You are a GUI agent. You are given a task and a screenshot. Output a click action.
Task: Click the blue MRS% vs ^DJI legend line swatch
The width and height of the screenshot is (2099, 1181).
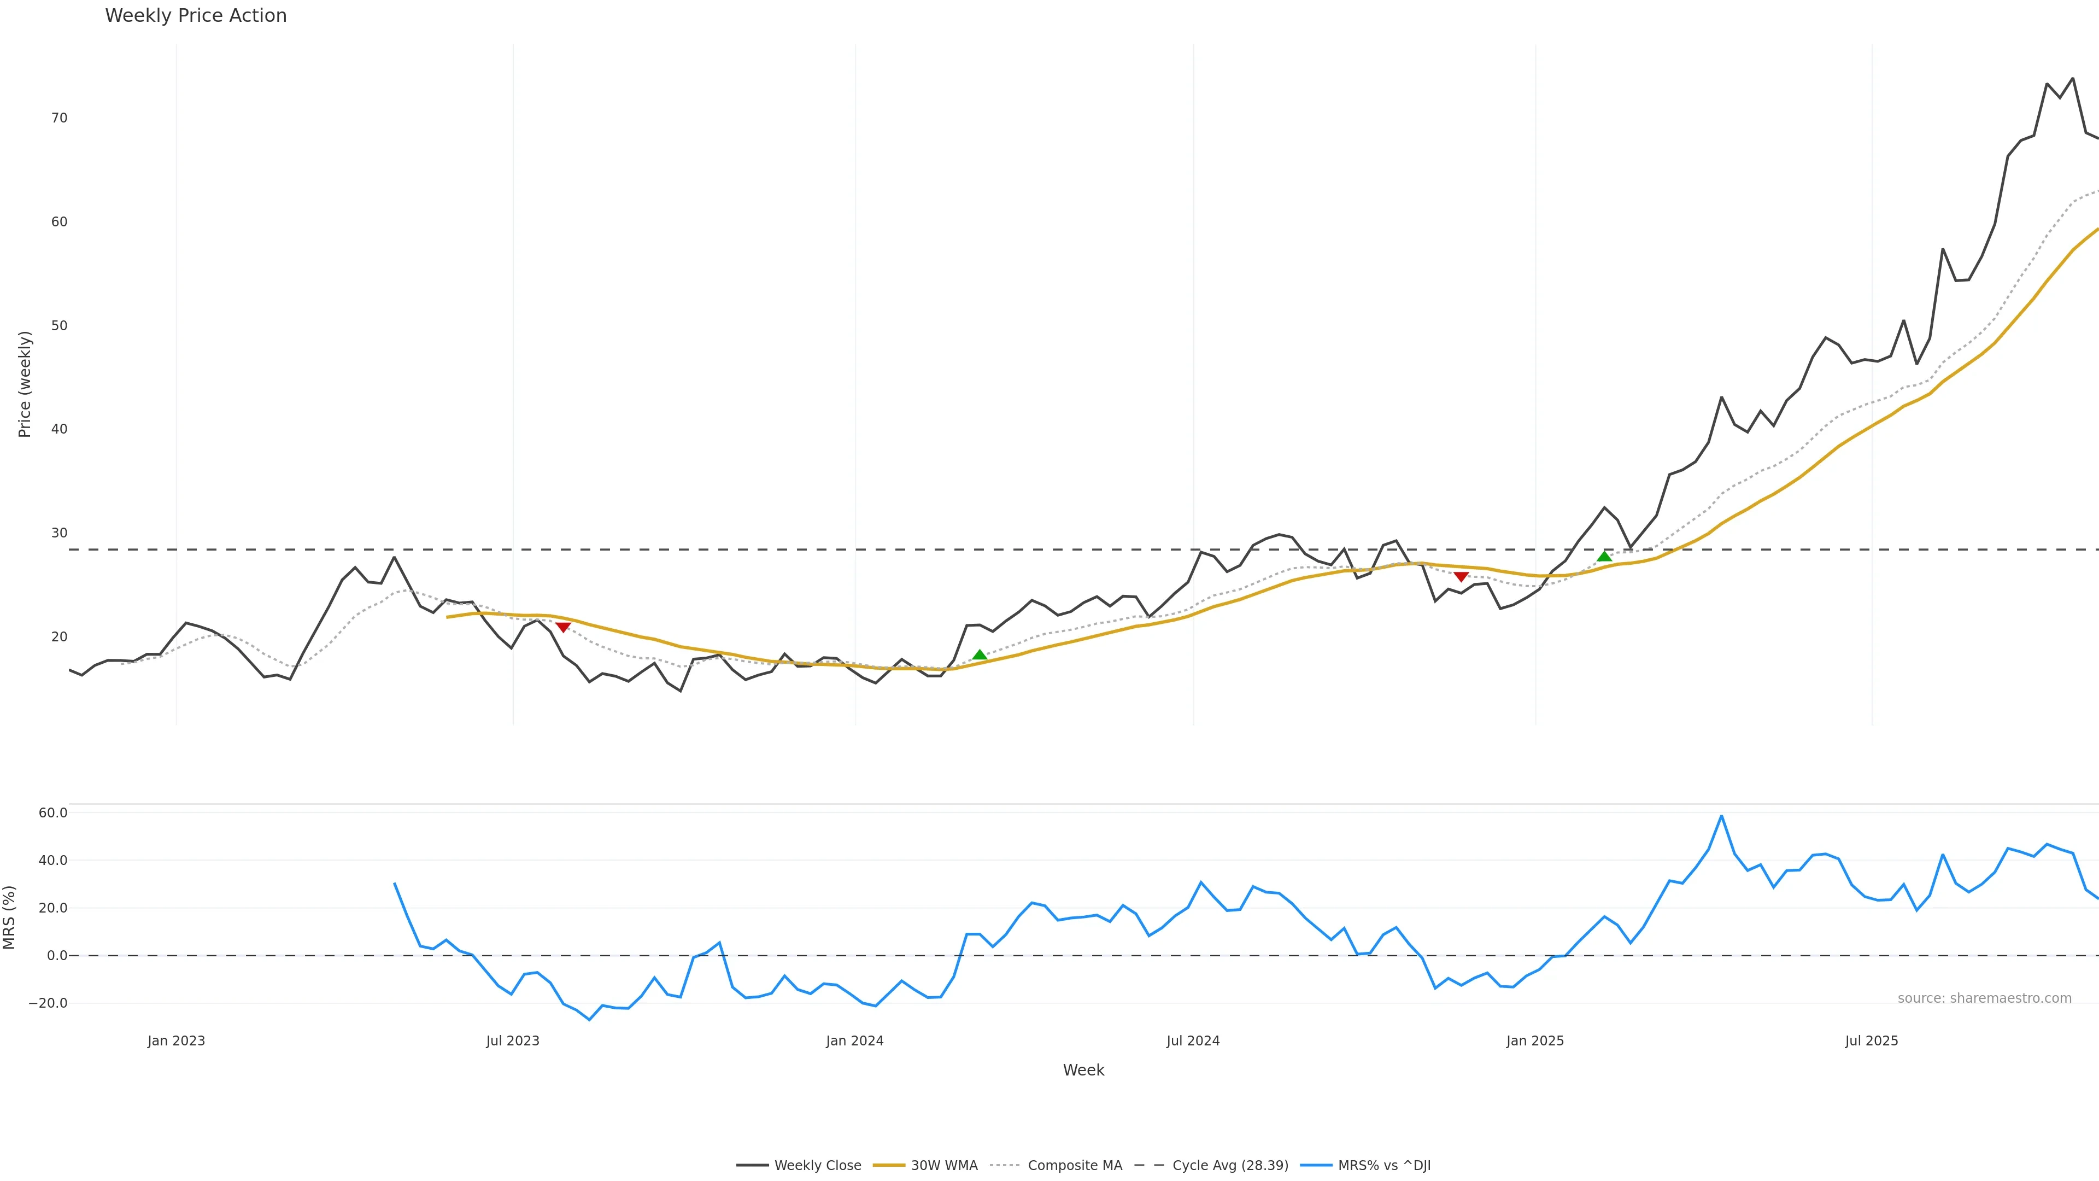click(x=1316, y=1166)
